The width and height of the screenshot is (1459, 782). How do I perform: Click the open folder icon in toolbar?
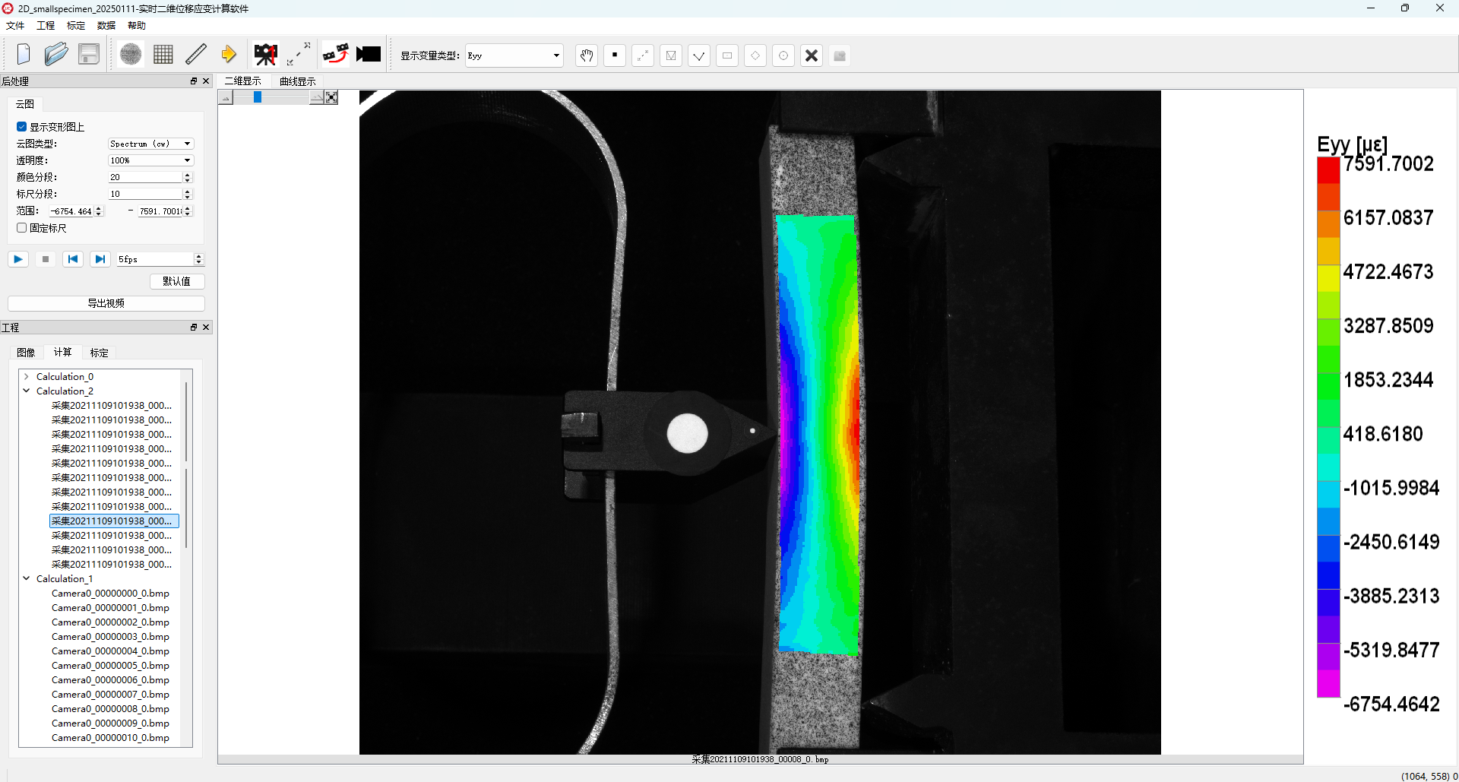click(55, 55)
